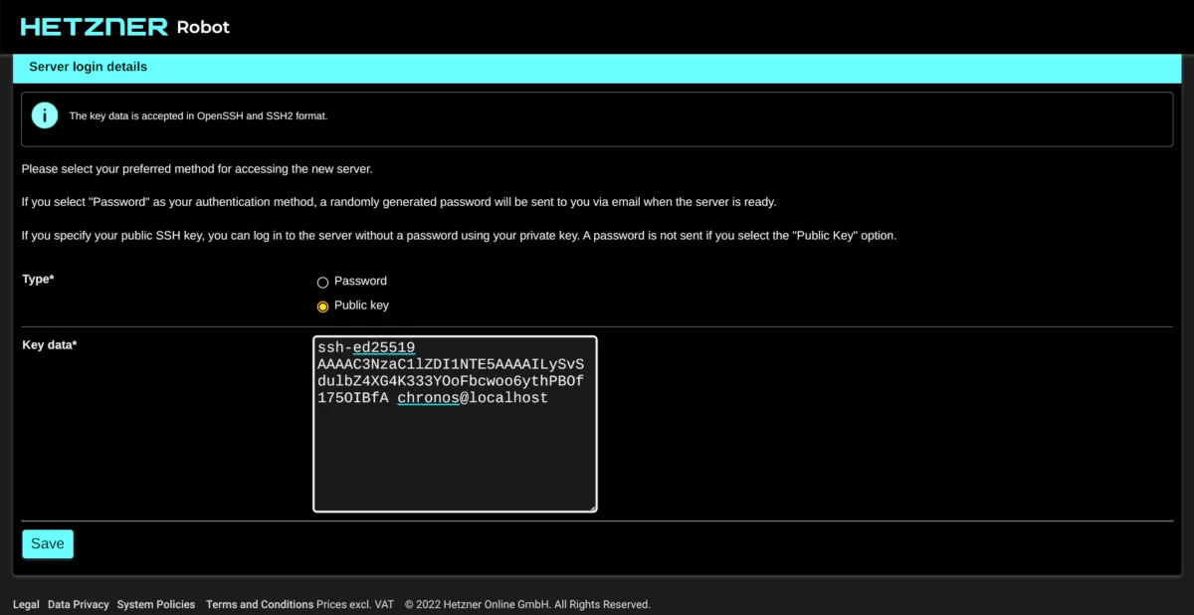1194x615 pixels.
Task: Select the Password radio button
Action: tap(322, 282)
